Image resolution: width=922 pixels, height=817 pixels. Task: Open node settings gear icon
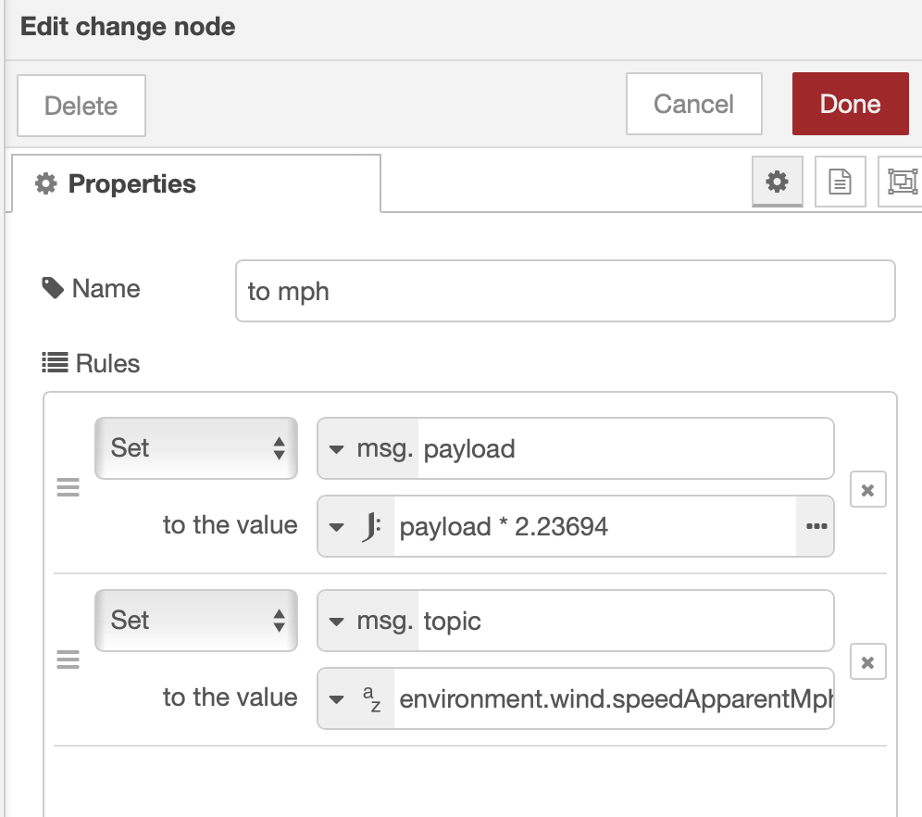(x=777, y=182)
